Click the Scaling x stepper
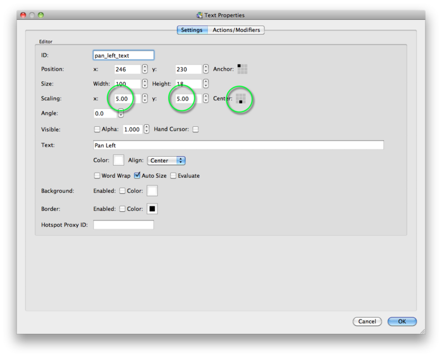The width and height of the screenshot is (442, 357). pyautogui.click(x=145, y=99)
